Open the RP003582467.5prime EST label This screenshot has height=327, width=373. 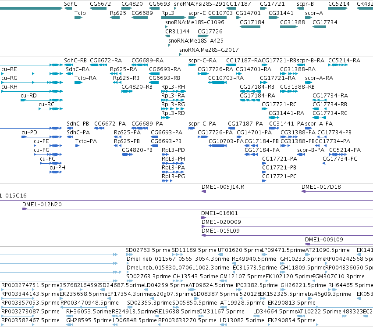pos(30,320)
